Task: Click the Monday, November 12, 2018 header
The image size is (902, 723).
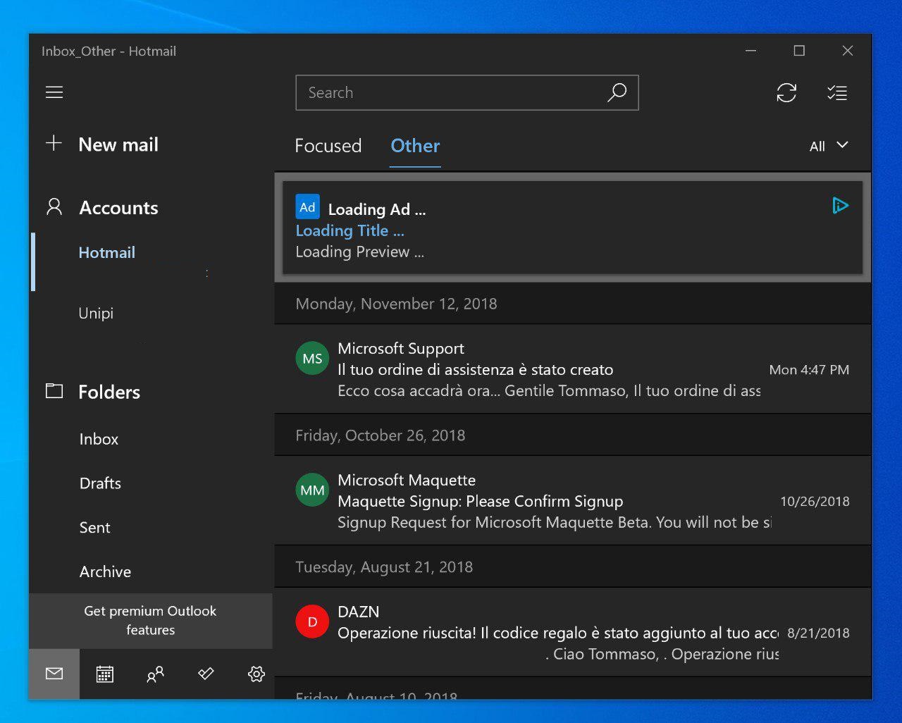Action: point(396,304)
